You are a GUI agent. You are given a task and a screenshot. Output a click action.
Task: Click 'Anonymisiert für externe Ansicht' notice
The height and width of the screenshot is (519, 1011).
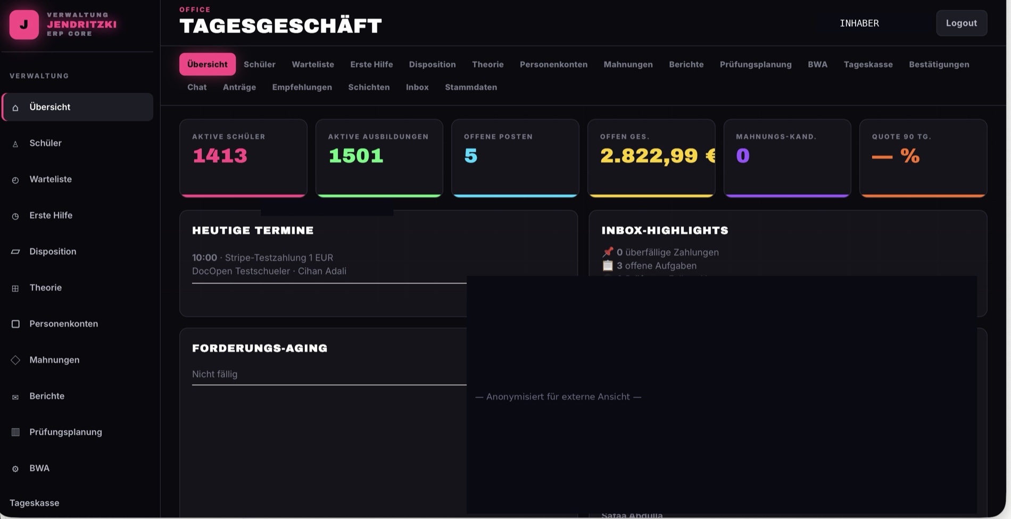point(558,397)
